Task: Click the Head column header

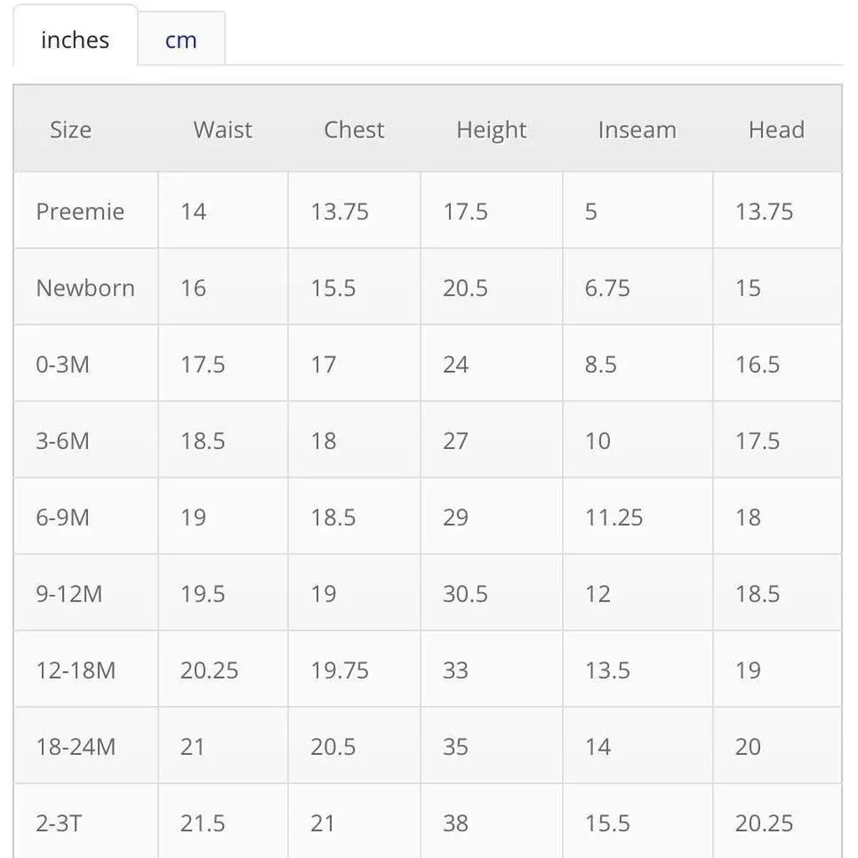Action: (777, 130)
